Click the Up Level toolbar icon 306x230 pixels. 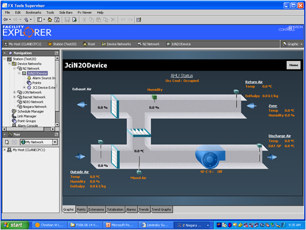[x=26, y=19]
